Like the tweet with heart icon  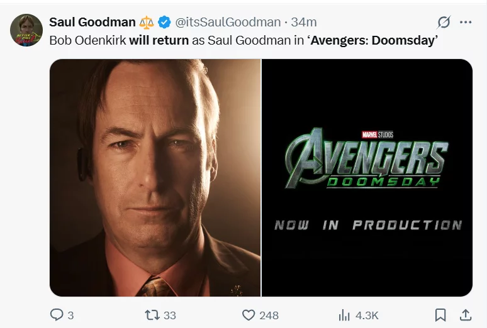click(x=249, y=315)
